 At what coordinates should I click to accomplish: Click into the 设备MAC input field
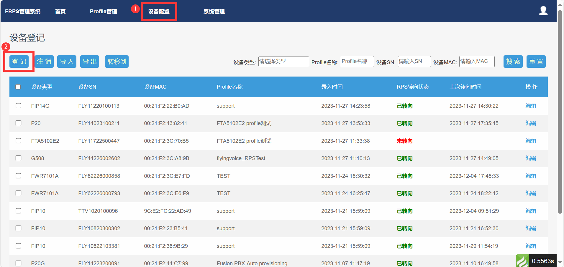click(x=476, y=62)
